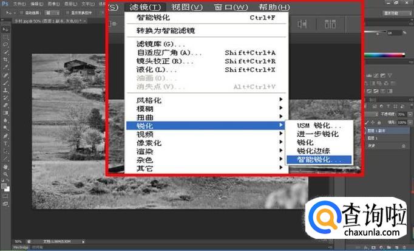This screenshot has height=251, width=414.
Task: Select the Path Selection tool
Action: click(x=5, y=151)
